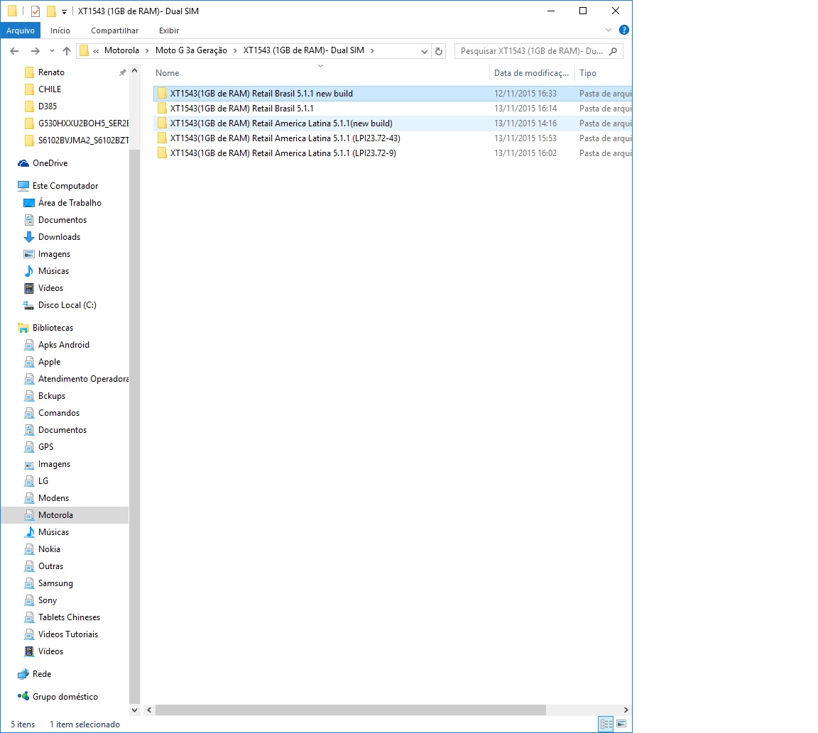The height and width of the screenshot is (733, 818).
Task: Open Disco Local (C:) drive
Action: (67, 305)
